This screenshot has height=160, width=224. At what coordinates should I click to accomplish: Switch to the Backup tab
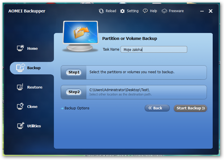32,68
